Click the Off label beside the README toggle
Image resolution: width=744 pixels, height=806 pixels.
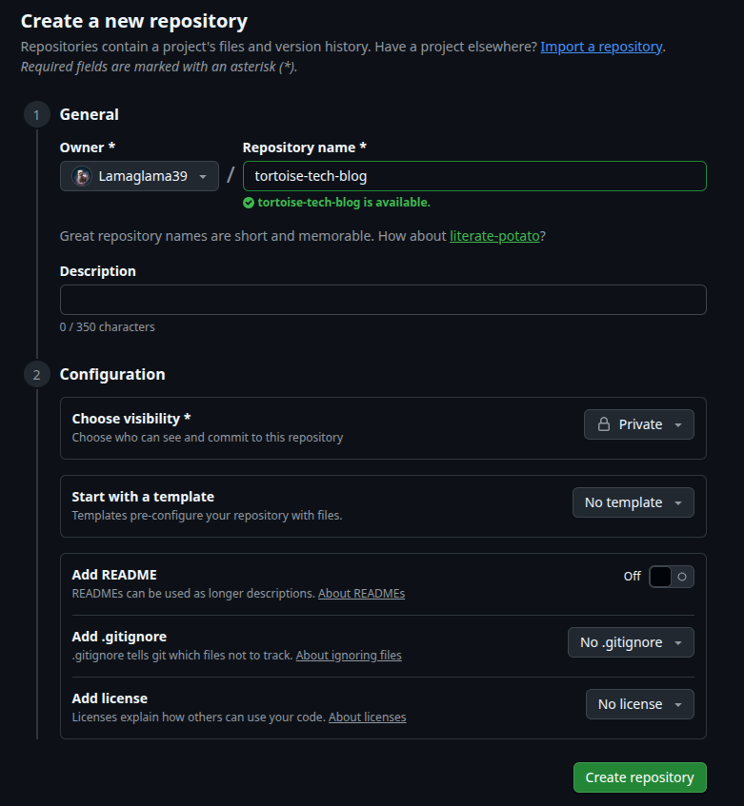[x=632, y=576]
